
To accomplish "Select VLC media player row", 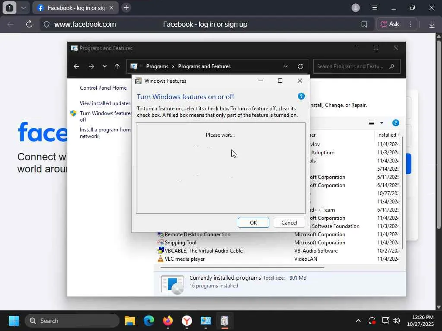I will pos(278,259).
